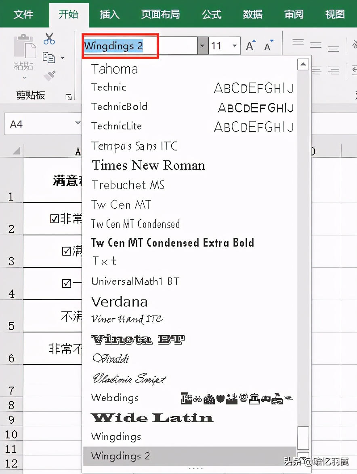Viewport: 357px width, 474px height.
Task: Click cell A5 with text 不满
Action: (x=52, y=316)
